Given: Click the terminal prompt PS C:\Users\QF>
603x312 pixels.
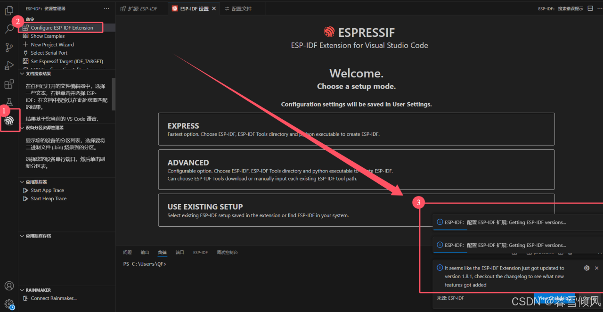Looking at the screenshot, I should (145, 264).
